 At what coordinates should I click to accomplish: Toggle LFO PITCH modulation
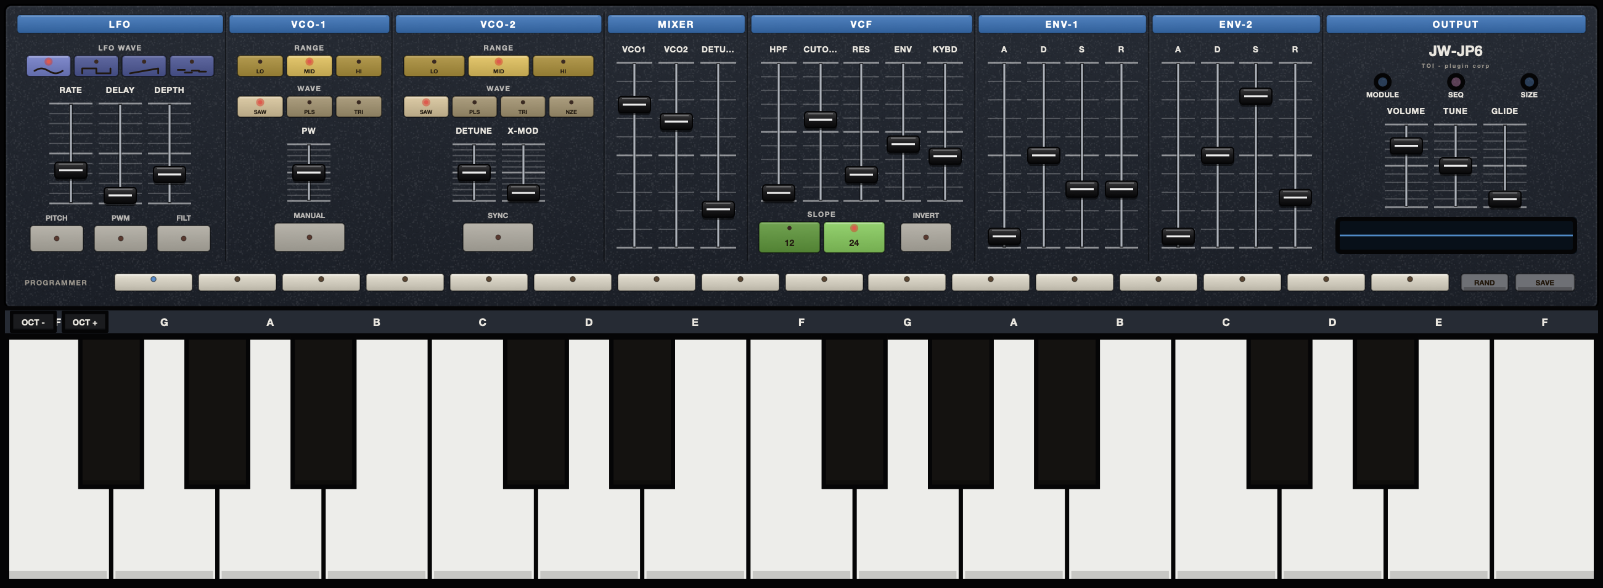tap(57, 239)
